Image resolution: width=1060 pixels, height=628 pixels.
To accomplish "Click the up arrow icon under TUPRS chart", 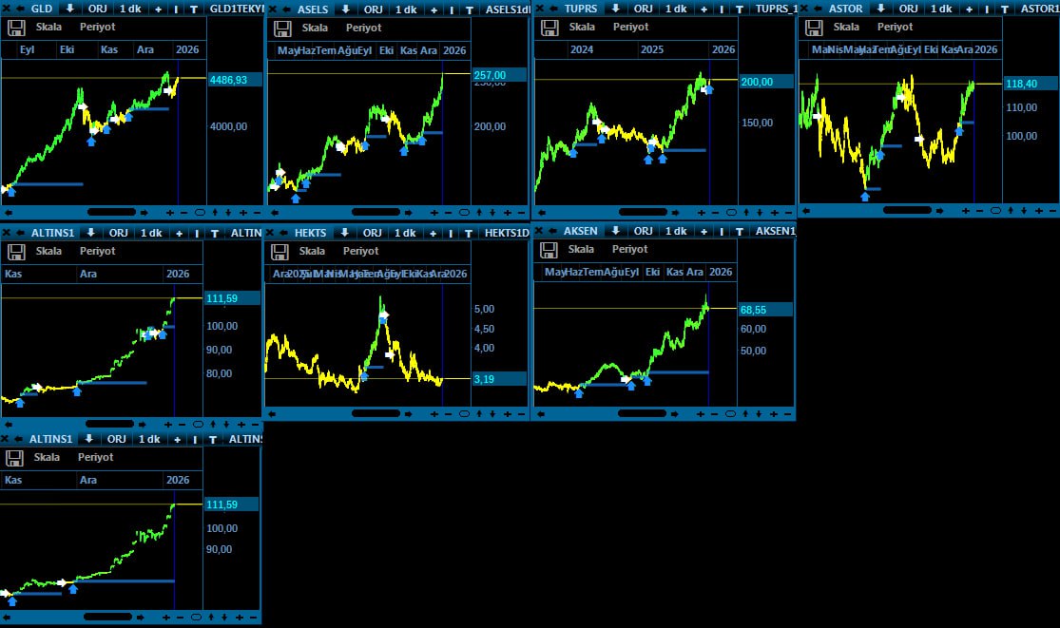I will pyautogui.click(x=745, y=213).
